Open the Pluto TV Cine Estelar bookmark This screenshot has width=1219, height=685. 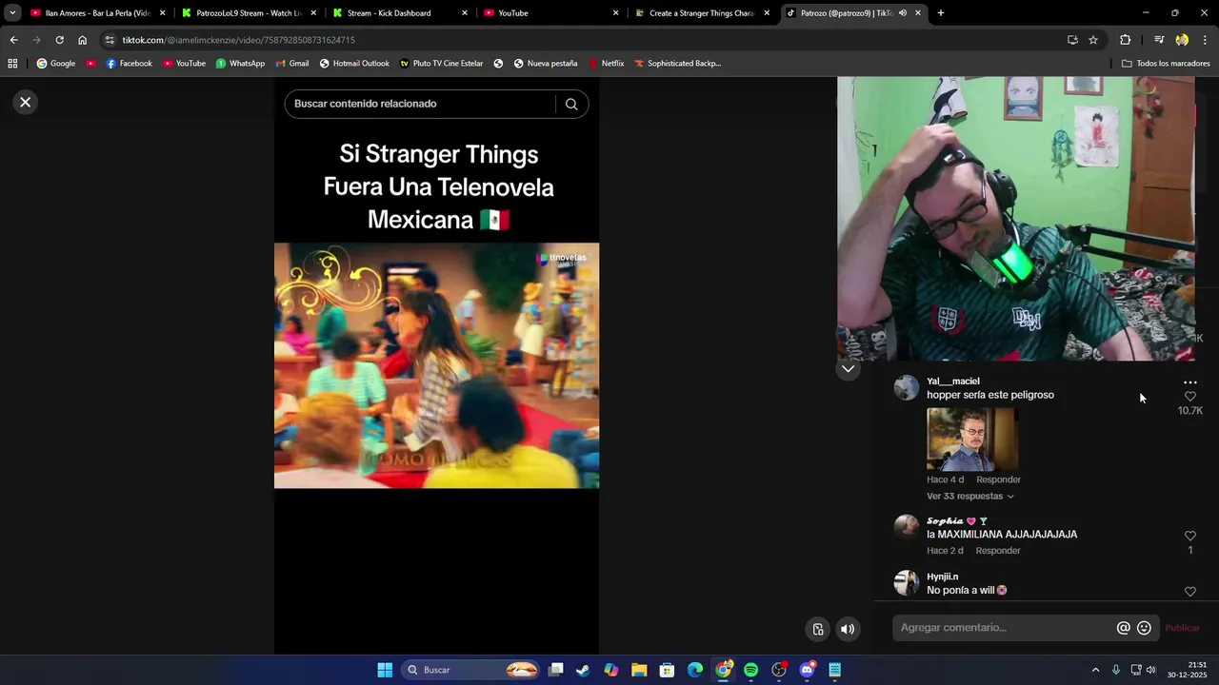[441, 64]
